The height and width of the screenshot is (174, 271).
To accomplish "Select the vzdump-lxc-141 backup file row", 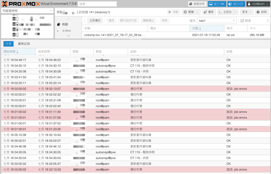I will [176, 35].
